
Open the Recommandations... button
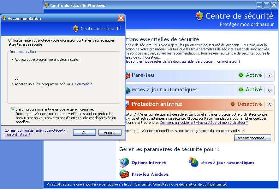[252, 138]
